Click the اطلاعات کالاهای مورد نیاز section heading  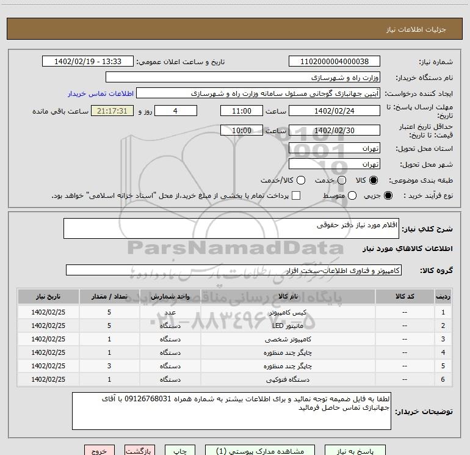408,249
